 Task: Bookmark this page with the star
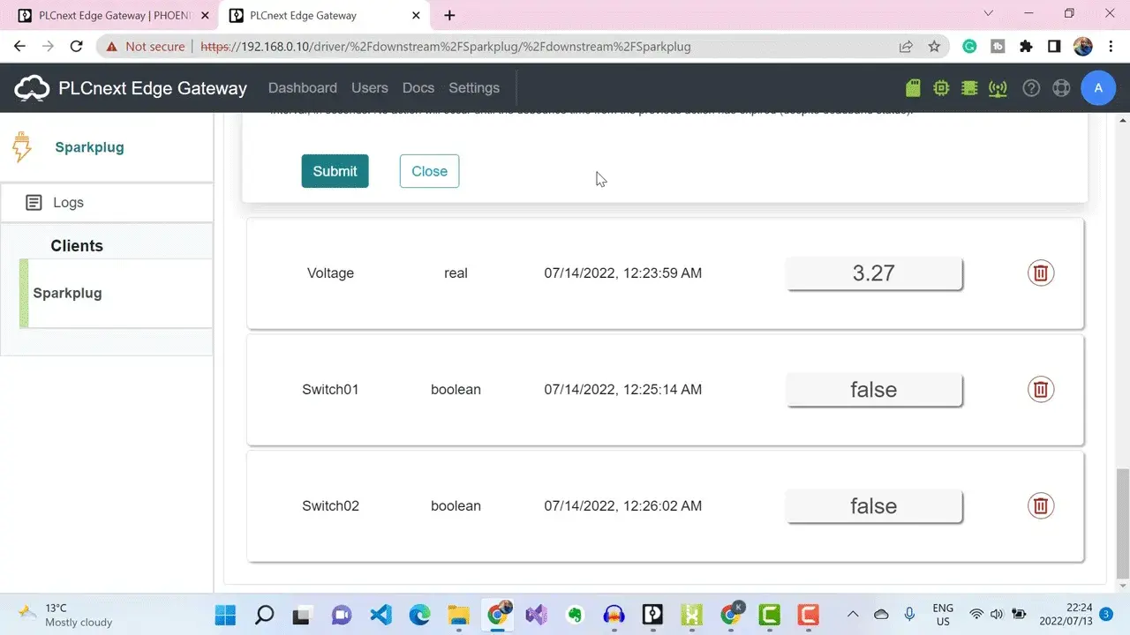934,47
